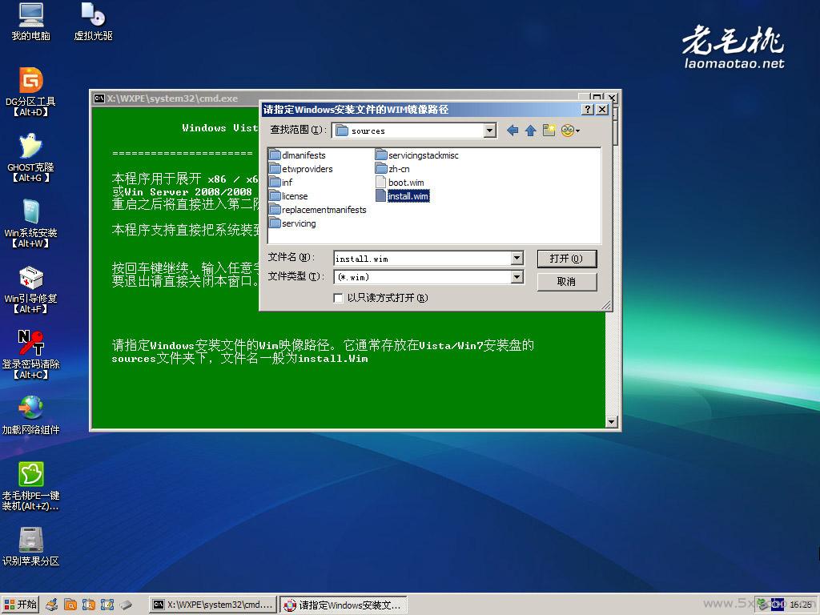Click the Back arrow in file dialog
The width and height of the screenshot is (820, 615).
click(x=512, y=131)
